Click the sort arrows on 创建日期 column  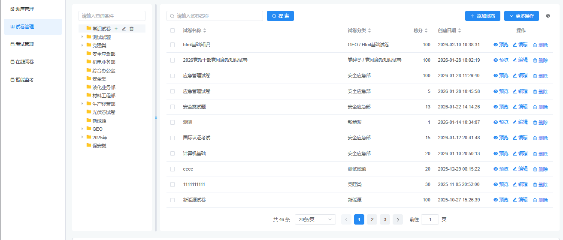(460, 30)
